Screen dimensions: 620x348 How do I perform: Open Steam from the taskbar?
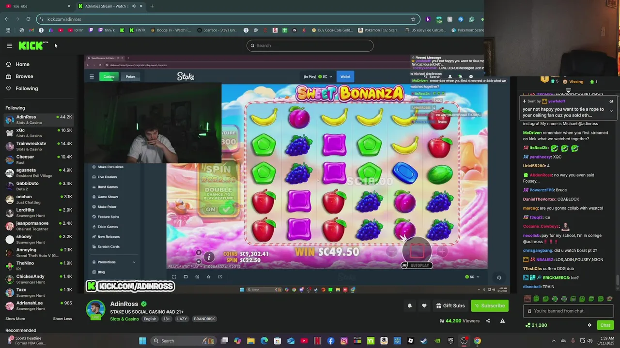[x=424, y=341]
